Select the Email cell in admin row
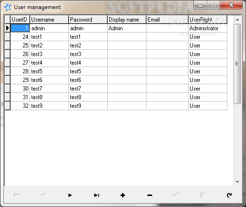Image resolution: width=246 pixels, height=207 pixels. tap(167, 28)
